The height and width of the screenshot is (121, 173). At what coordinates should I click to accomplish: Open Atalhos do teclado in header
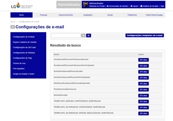click(x=150, y=6)
